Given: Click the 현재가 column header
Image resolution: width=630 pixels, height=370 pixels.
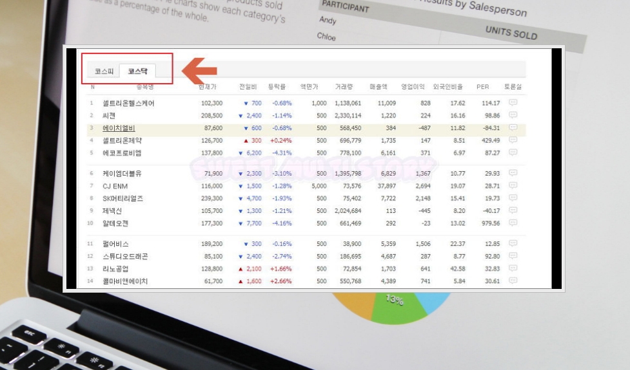Looking at the screenshot, I should (208, 87).
